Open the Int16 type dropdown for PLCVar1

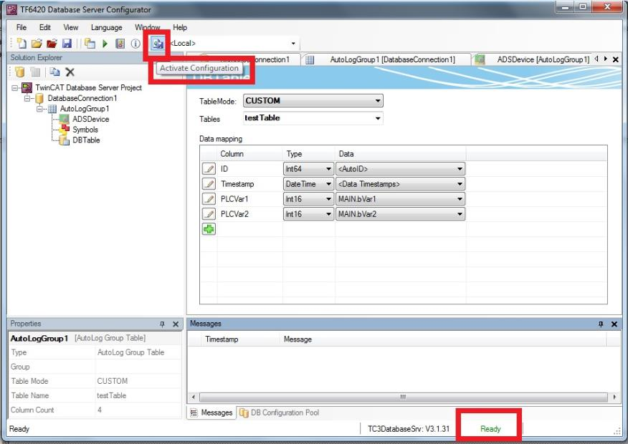[328, 199]
